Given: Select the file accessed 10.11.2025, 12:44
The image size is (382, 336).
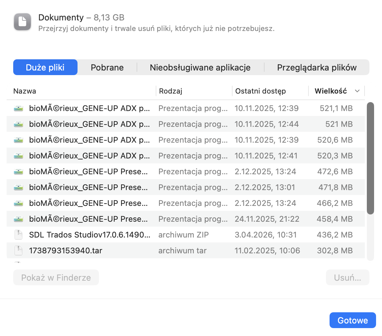Looking at the screenshot, I should (186, 124).
